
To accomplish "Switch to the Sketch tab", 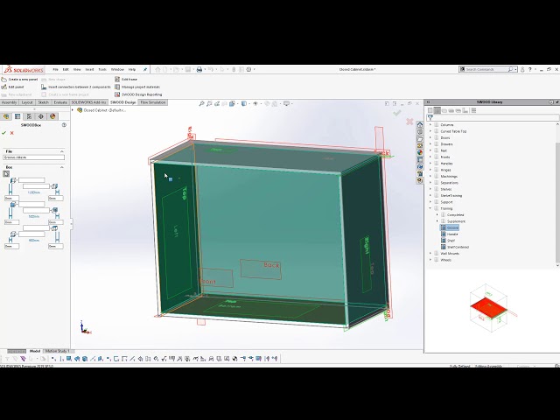I will point(44,102).
